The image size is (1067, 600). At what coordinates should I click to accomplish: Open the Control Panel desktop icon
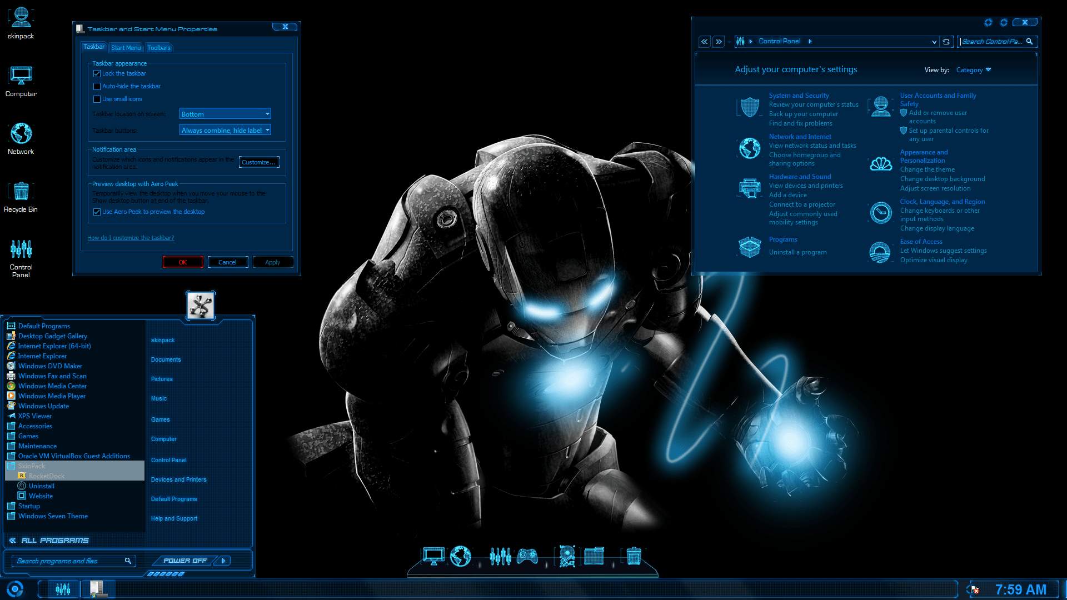click(x=21, y=258)
